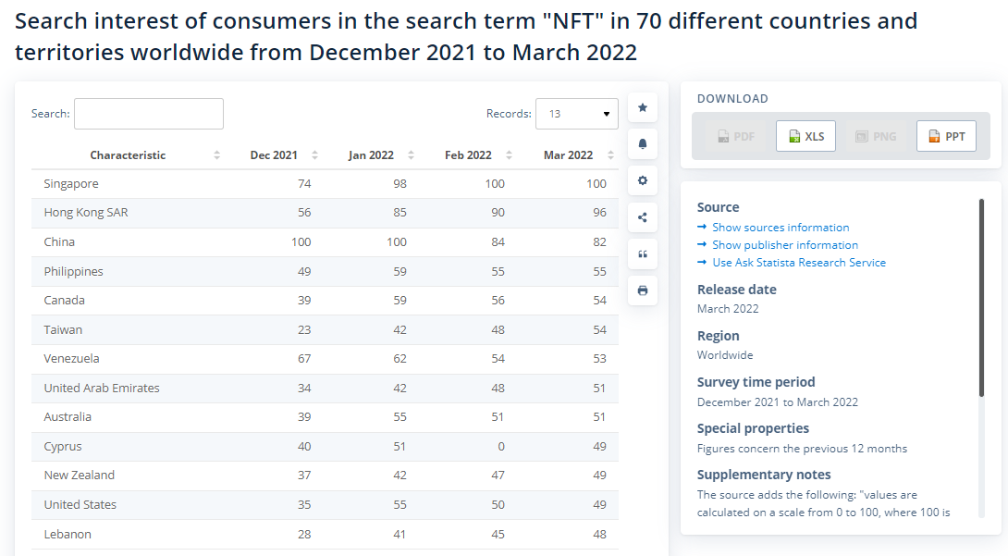The width and height of the screenshot is (1008, 556).
Task: Click the quotation citation icon
Action: 643,254
